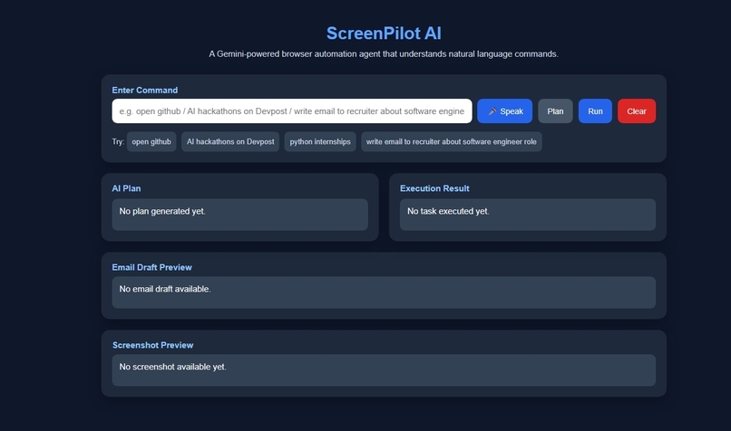Click the ScreenPilot AI title
Screen dimensions: 731x431
(384, 34)
